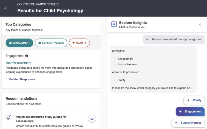207x129 pixels.
Task: Click the 'Clarity' bullet in chat reply
Action: [x=121, y=80]
